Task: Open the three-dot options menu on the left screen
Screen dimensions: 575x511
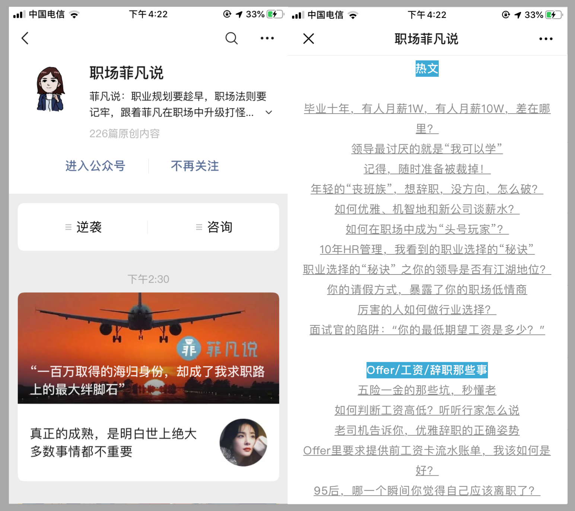Action: (267, 38)
